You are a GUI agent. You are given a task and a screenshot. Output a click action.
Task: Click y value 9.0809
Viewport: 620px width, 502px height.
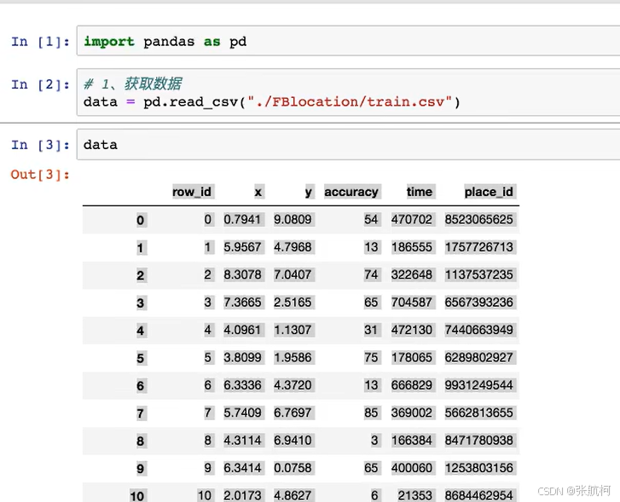(x=293, y=219)
